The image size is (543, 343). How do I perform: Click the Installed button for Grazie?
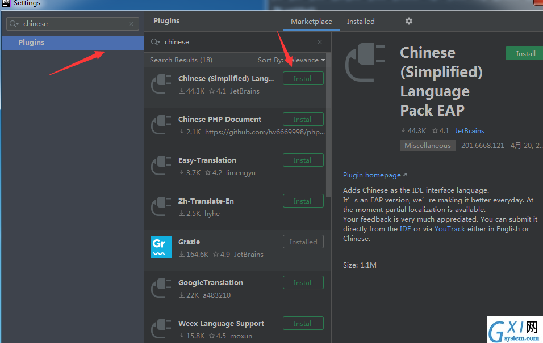coord(303,242)
